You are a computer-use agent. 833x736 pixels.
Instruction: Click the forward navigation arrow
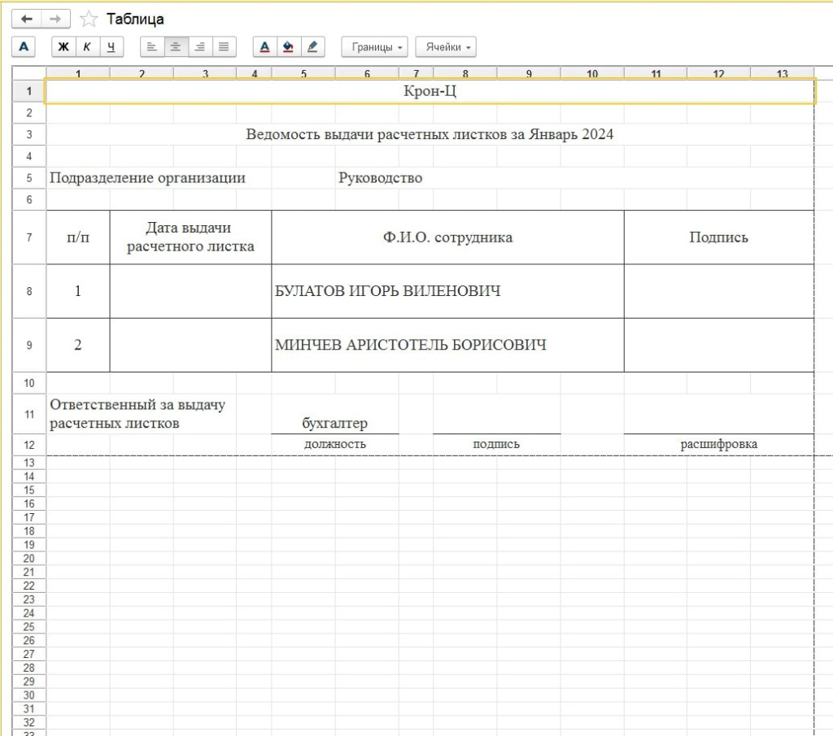[55, 20]
